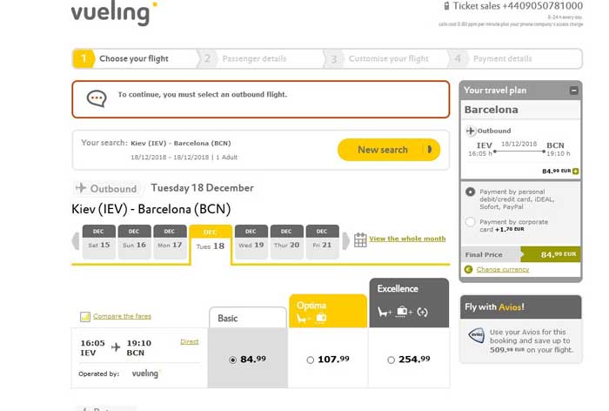Click the phone icon near Ticket sales

445,5
